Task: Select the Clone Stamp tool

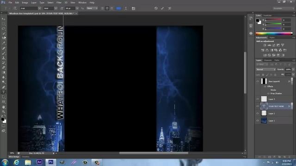Action: click(3, 58)
